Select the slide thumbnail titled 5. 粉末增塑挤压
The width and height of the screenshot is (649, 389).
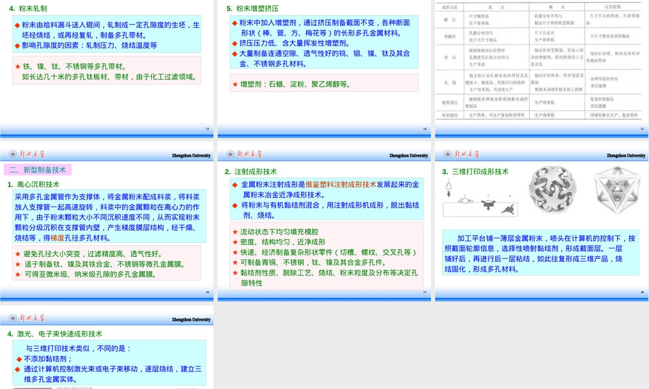coord(324,69)
